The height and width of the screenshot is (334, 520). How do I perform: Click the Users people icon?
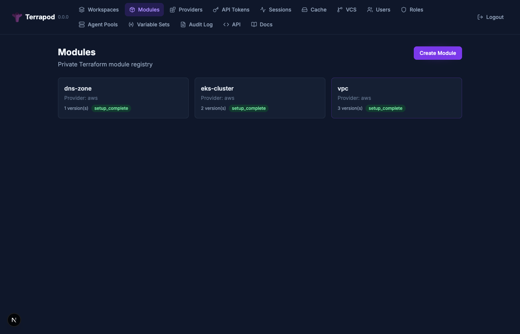[x=370, y=10]
